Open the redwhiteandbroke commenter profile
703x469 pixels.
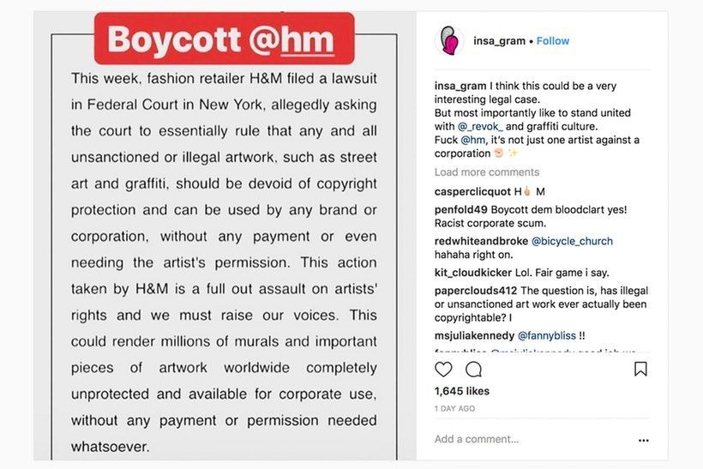[x=480, y=241]
